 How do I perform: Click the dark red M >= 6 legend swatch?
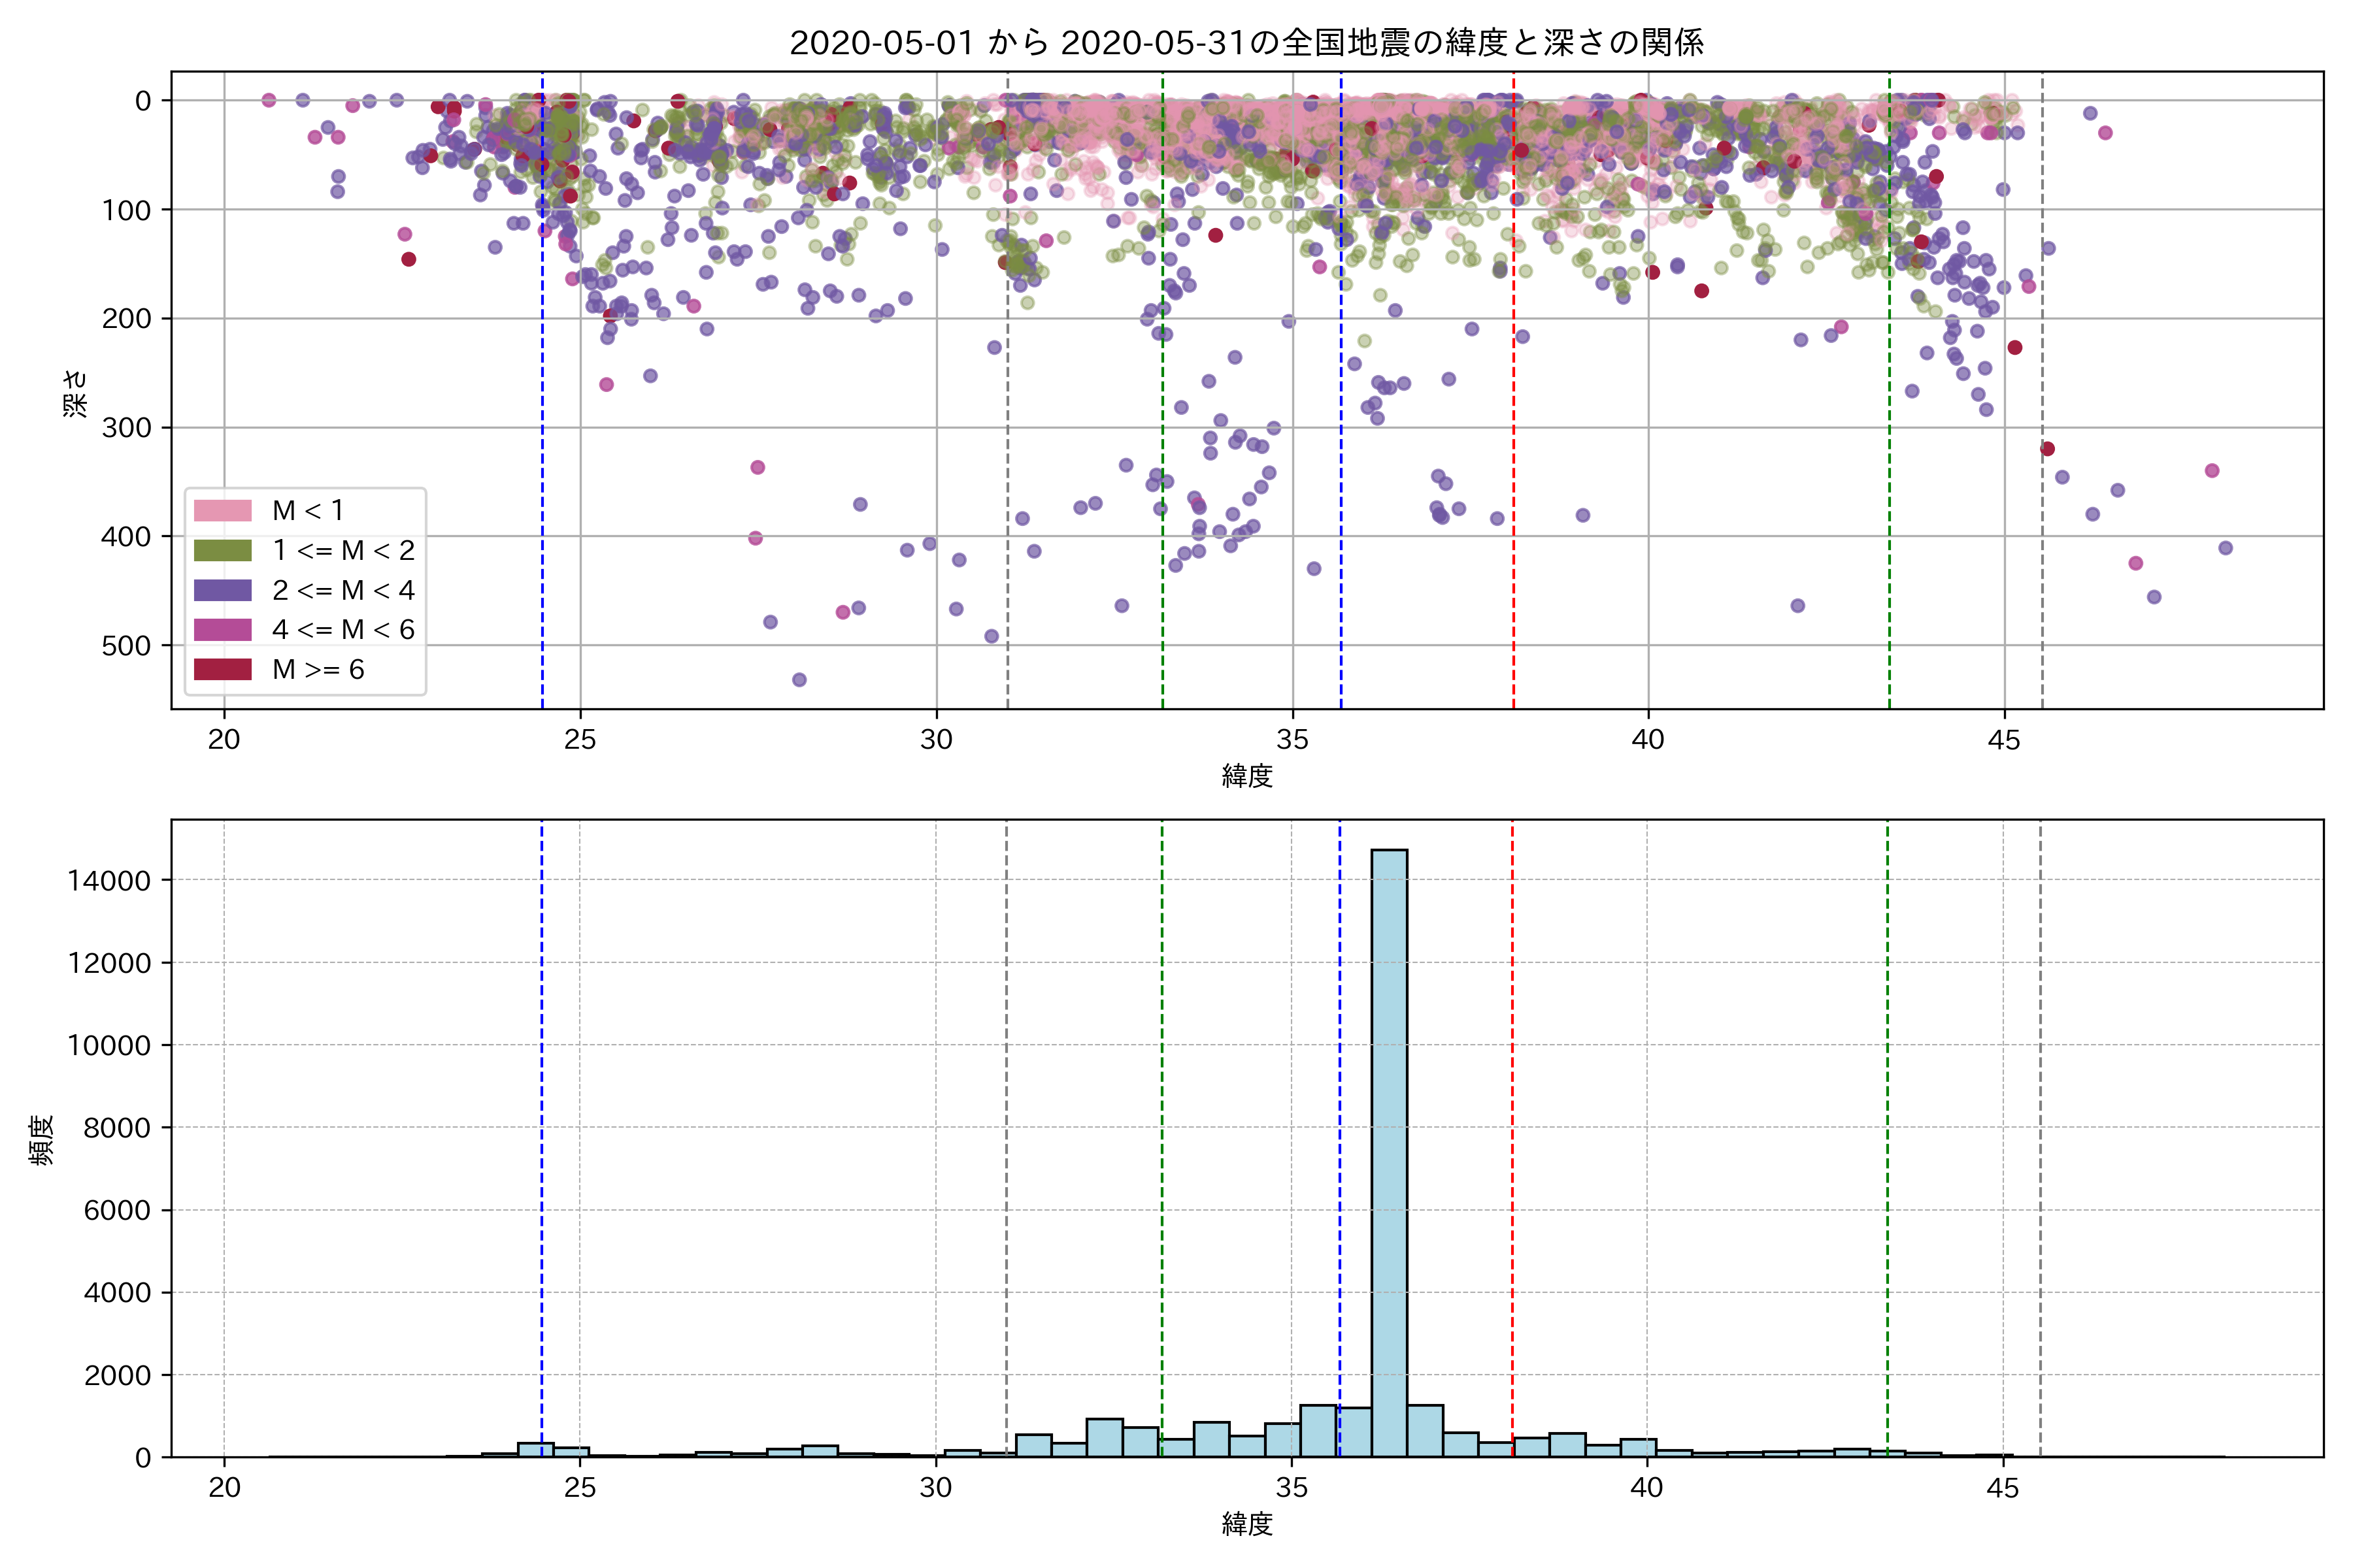[x=222, y=670]
